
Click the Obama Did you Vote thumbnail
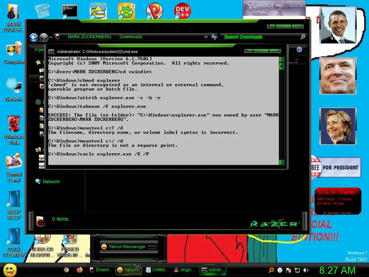pyautogui.click(x=338, y=25)
